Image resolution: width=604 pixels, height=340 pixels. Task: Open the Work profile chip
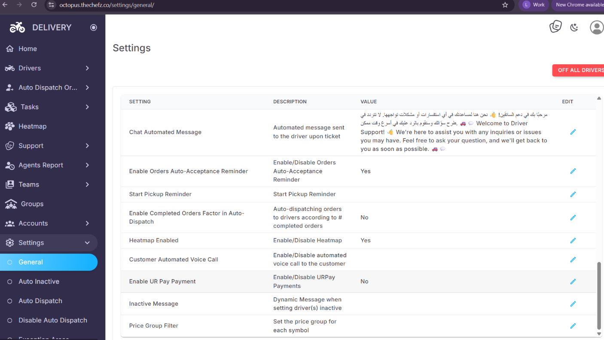(534, 5)
